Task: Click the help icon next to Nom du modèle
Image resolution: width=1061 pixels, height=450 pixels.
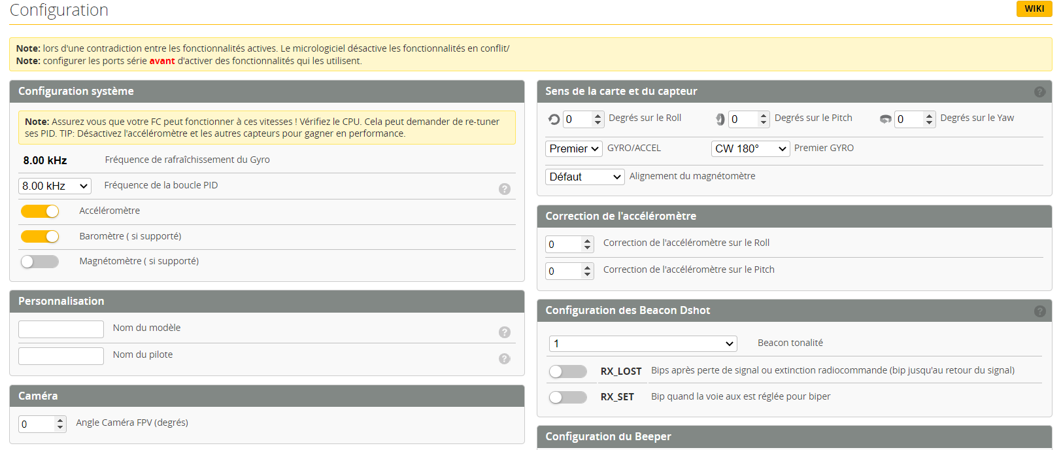Action: 504,332
